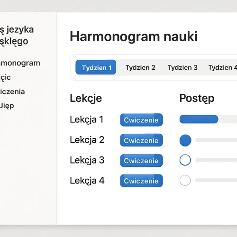Select the Tydzien 1 tab

[96, 67]
